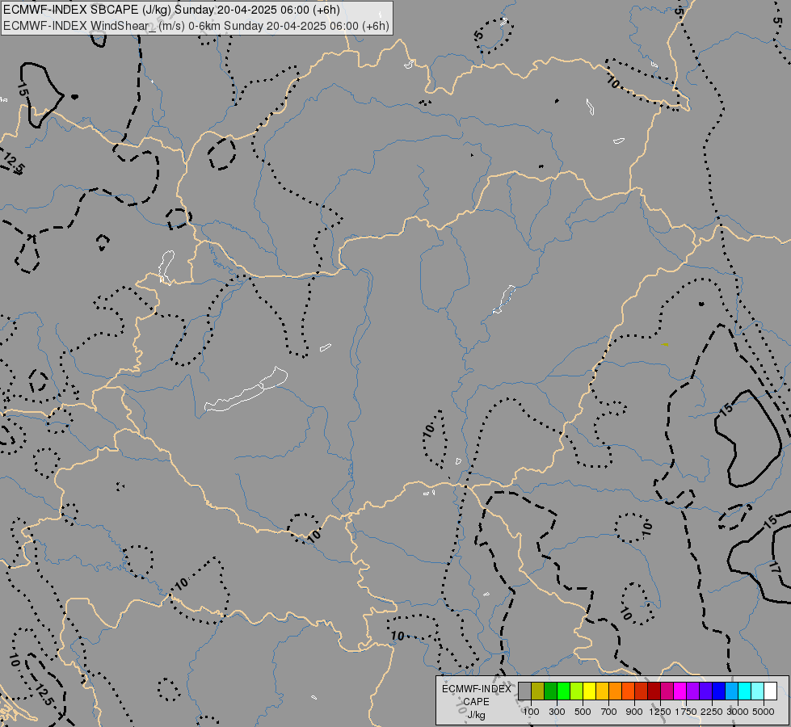The height and width of the screenshot is (727, 791).
Task: Click the legend label 1250
Action: click(x=660, y=712)
